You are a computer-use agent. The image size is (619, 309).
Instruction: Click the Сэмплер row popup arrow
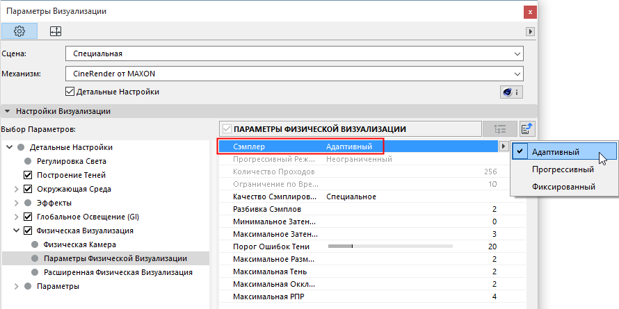click(503, 147)
